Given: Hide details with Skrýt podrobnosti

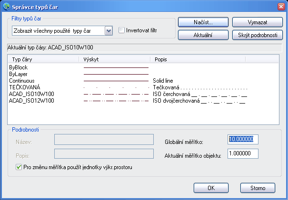Looking at the screenshot, I should coord(258,35).
